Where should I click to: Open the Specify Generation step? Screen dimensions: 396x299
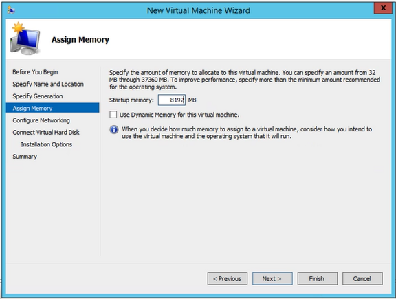38,96
